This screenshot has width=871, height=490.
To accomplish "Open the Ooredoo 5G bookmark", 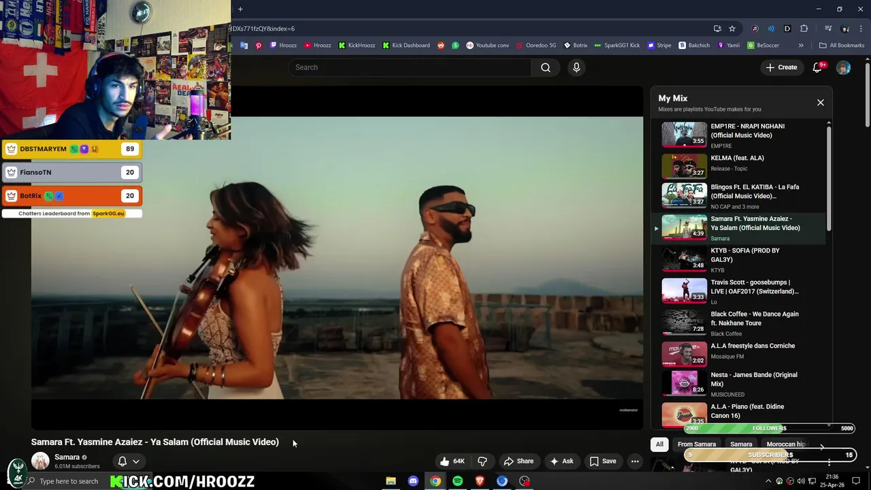I will point(536,46).
